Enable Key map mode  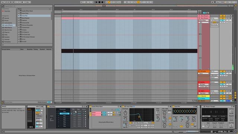tap(218, 2)
